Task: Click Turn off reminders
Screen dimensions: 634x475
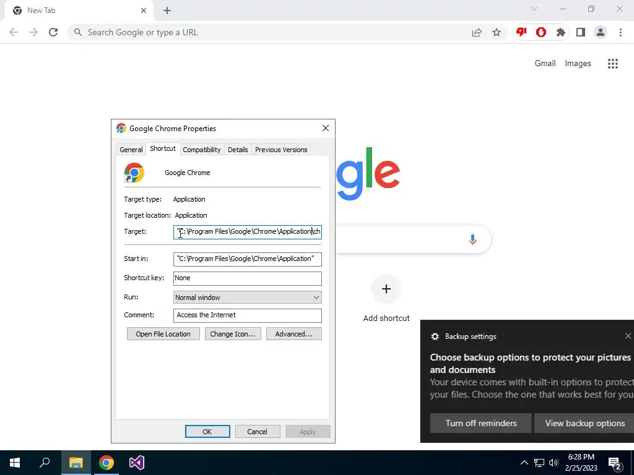Action: click(480, 423)
